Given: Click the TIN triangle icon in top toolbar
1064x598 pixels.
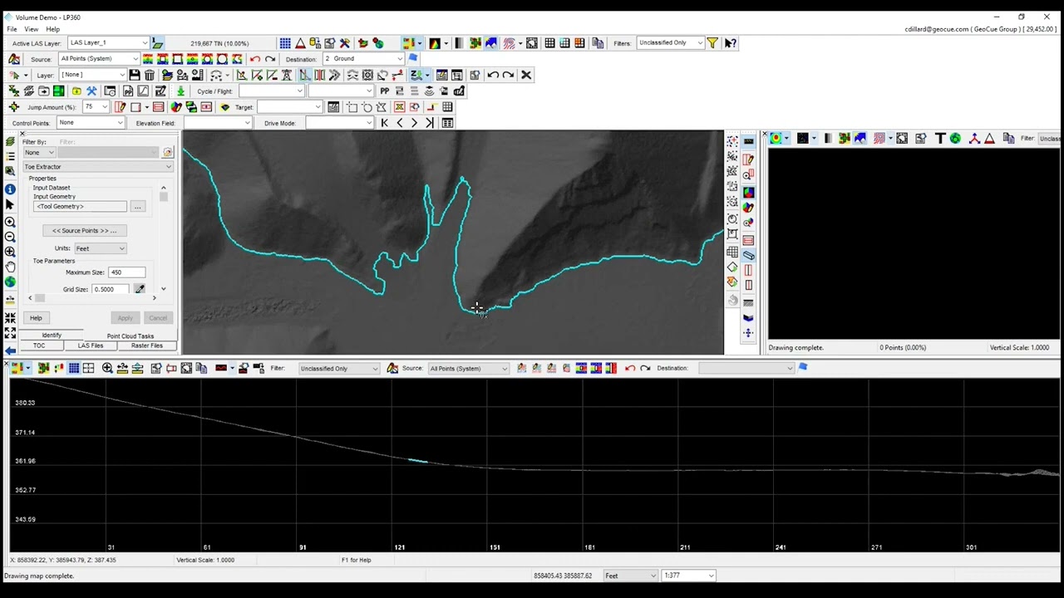Looking at the screenshot, I should (x=300, y=43).
